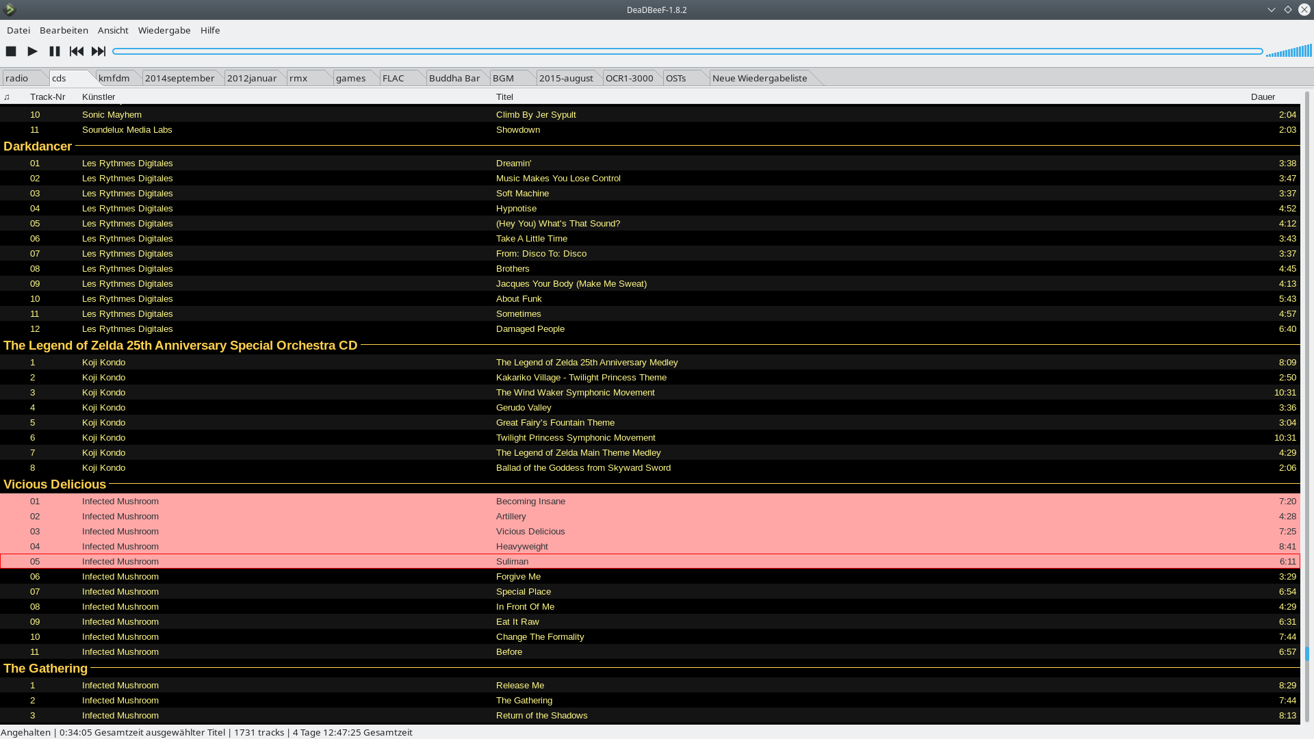Screen dimensions: 1314x739
Task: Select the track Gerudo Valley
Action: click(x=524, y=408)
